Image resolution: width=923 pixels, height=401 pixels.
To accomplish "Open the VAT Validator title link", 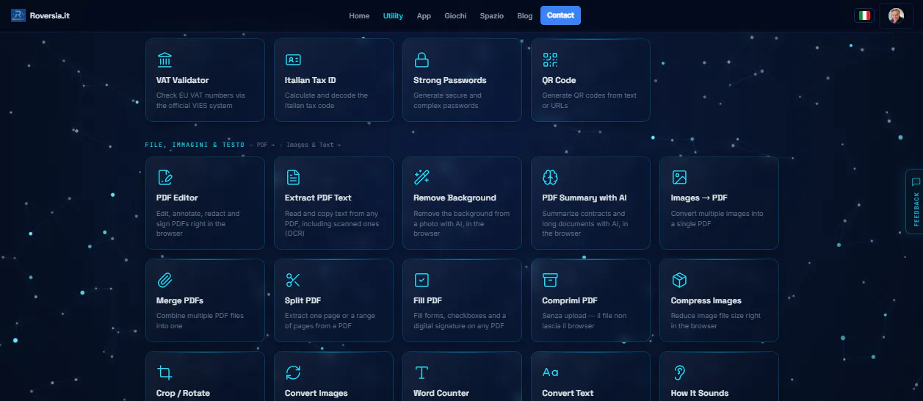I will coord(183,80).
